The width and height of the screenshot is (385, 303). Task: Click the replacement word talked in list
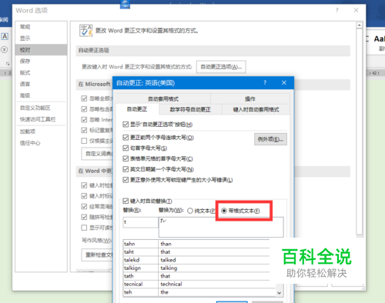click(168, 260)
